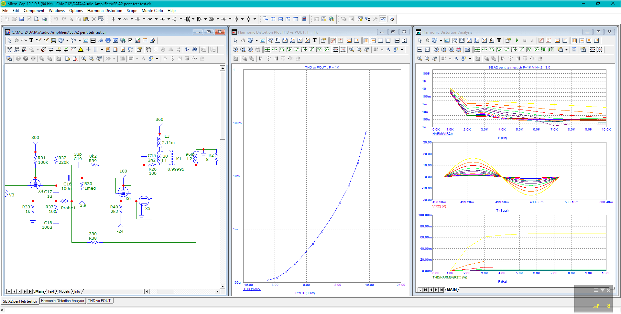The height and width of the screenshot is (314, 621).
Task: Toggle Data Points in THD vs POUT plot
Action: click(333, 40)
